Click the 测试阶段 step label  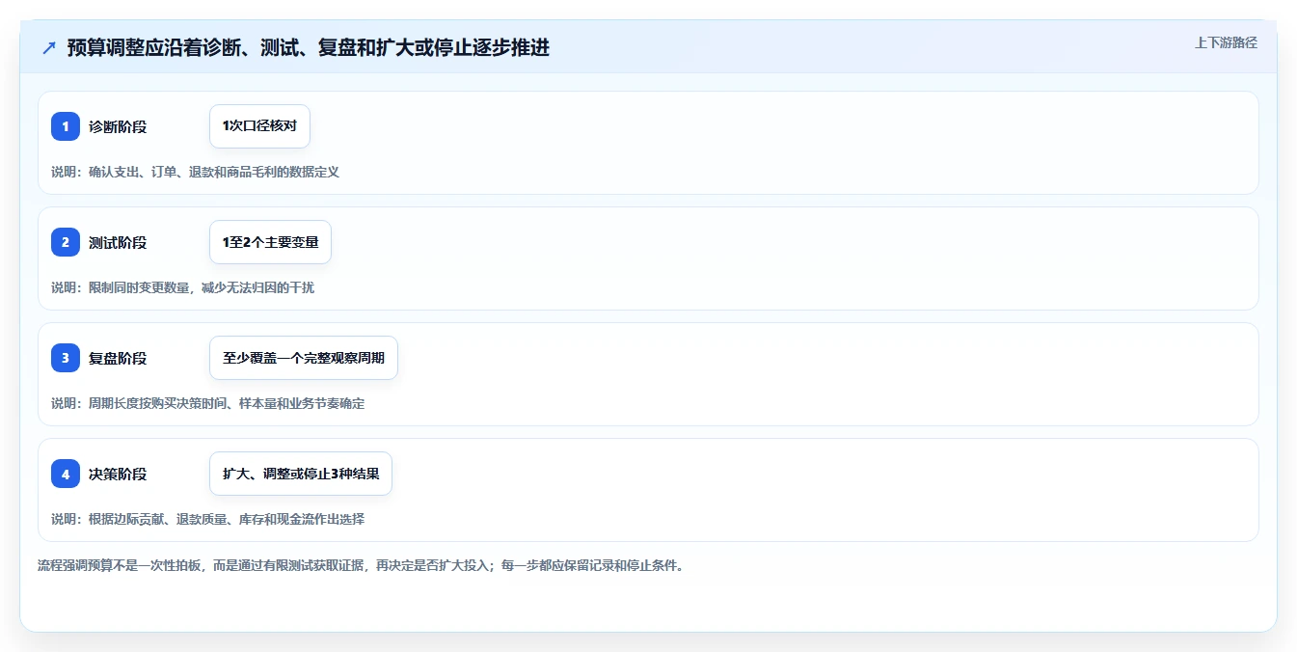118,242
